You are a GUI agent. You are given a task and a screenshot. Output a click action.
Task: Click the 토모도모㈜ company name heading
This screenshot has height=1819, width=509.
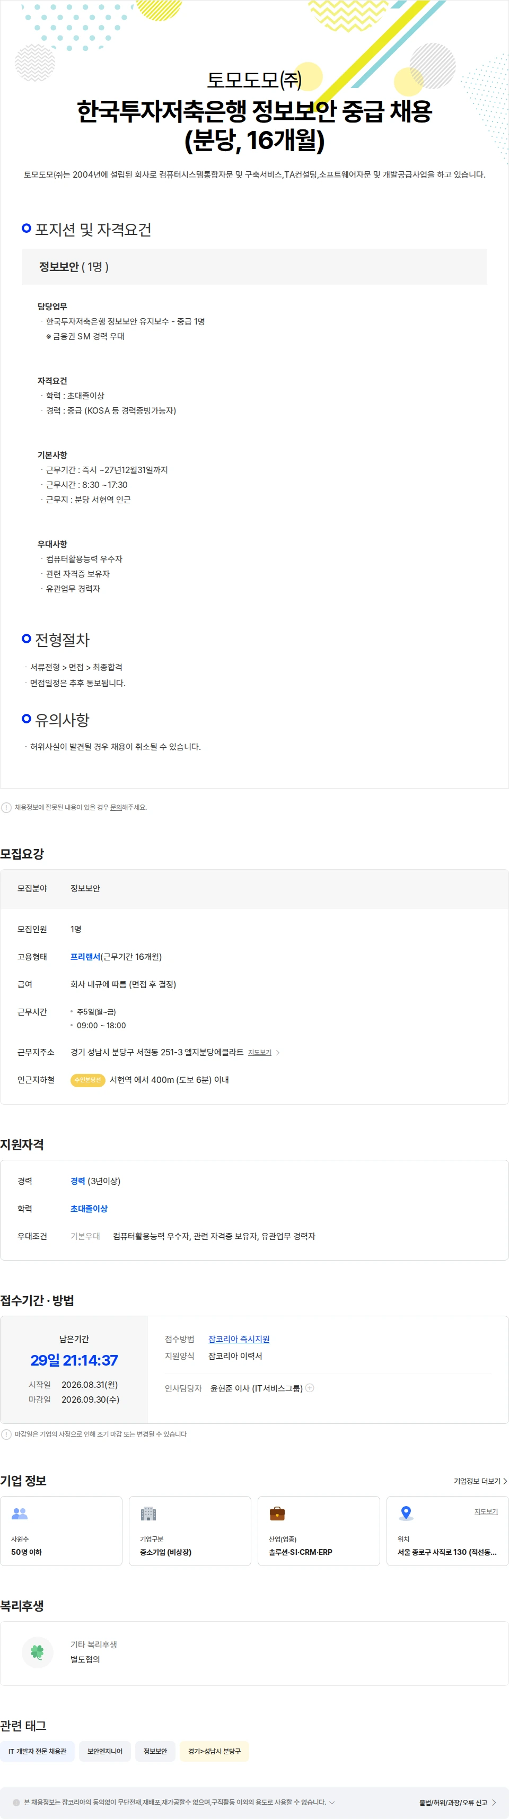pyautogui.click(x=254, y=80)
